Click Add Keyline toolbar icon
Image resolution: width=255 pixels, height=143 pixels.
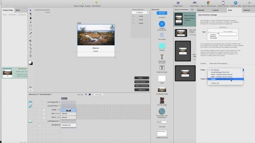(96, 4)
